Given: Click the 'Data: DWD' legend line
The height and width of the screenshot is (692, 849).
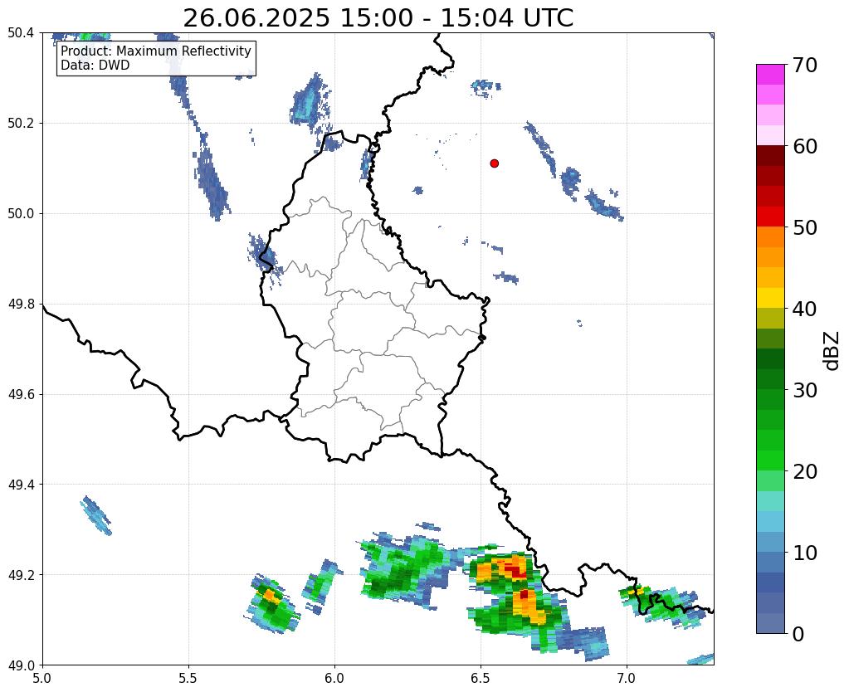Looking at the screenshot, I should (95, 66).
